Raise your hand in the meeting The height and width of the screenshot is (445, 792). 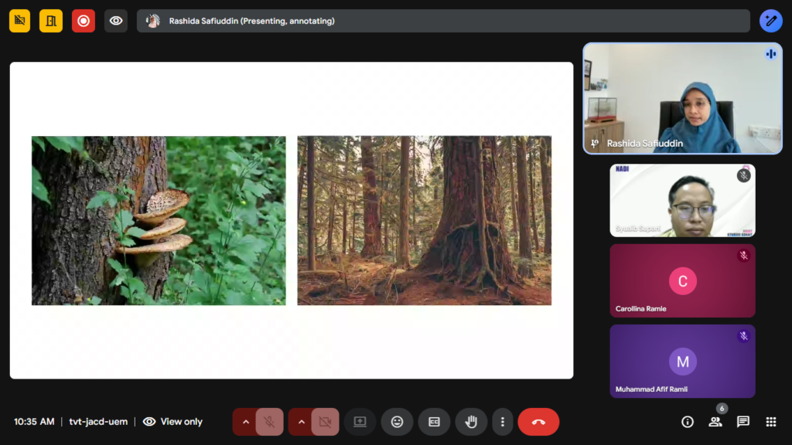[471, 422]
